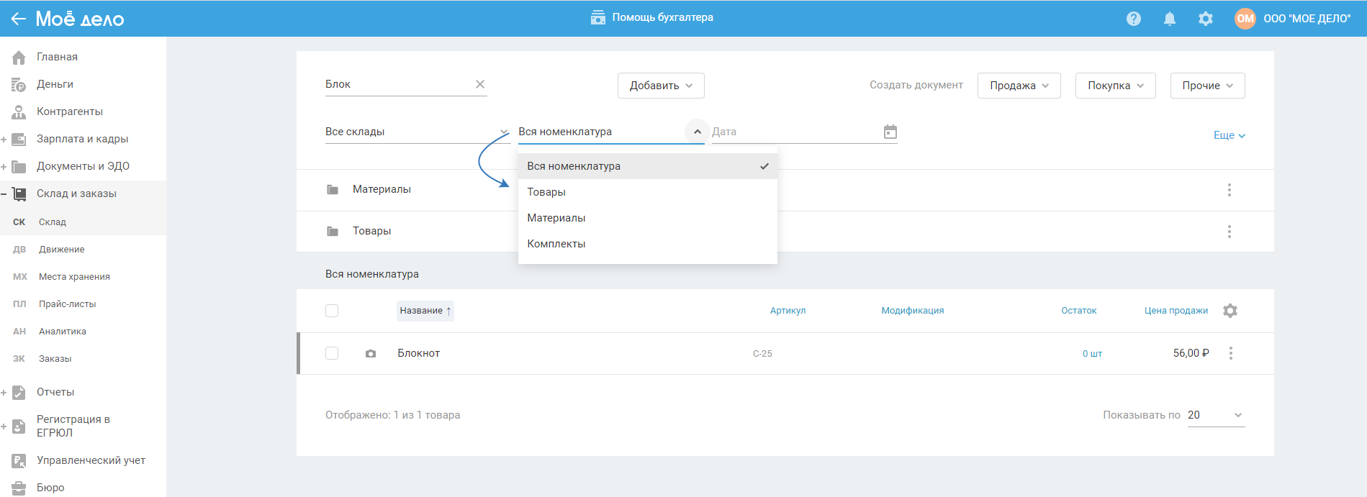
Task: Click camera icon next to Блокнот
Action: (371, 354)
